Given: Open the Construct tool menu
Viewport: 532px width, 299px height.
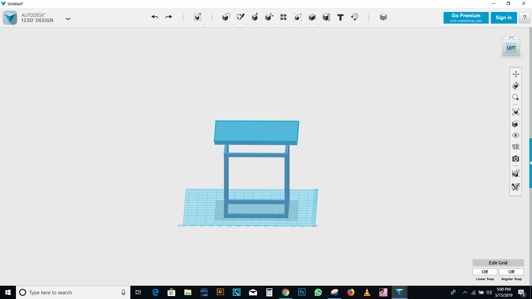Looking at the screenshot, I should pos(255,17).
